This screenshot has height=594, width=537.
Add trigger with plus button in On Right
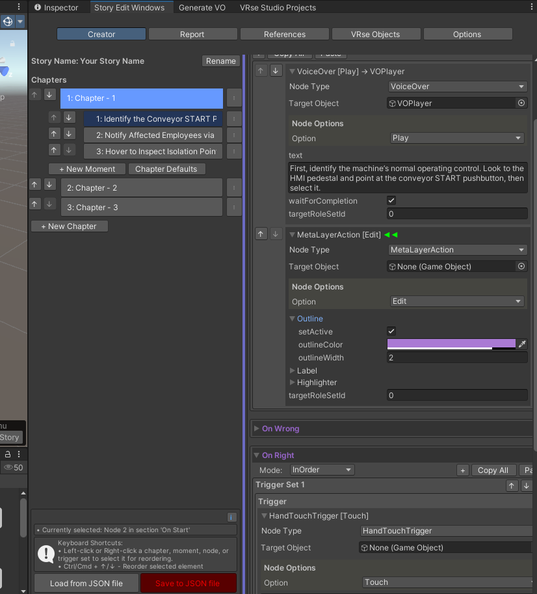click(x=462, y=470)
